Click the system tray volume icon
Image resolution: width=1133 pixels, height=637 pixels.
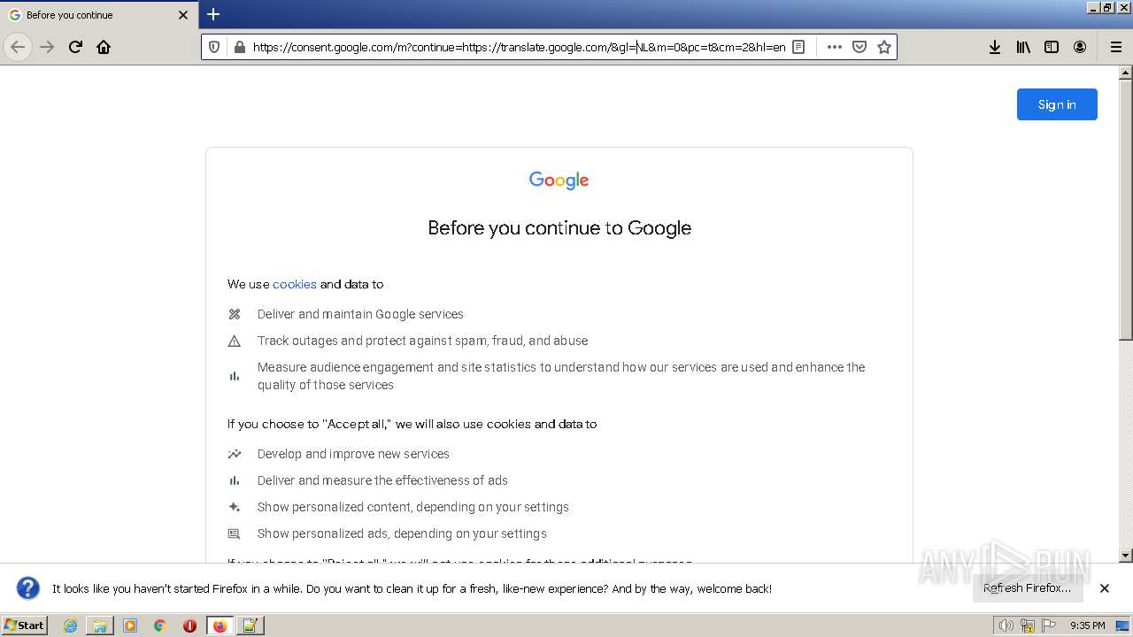click(x=1006, y=625)
